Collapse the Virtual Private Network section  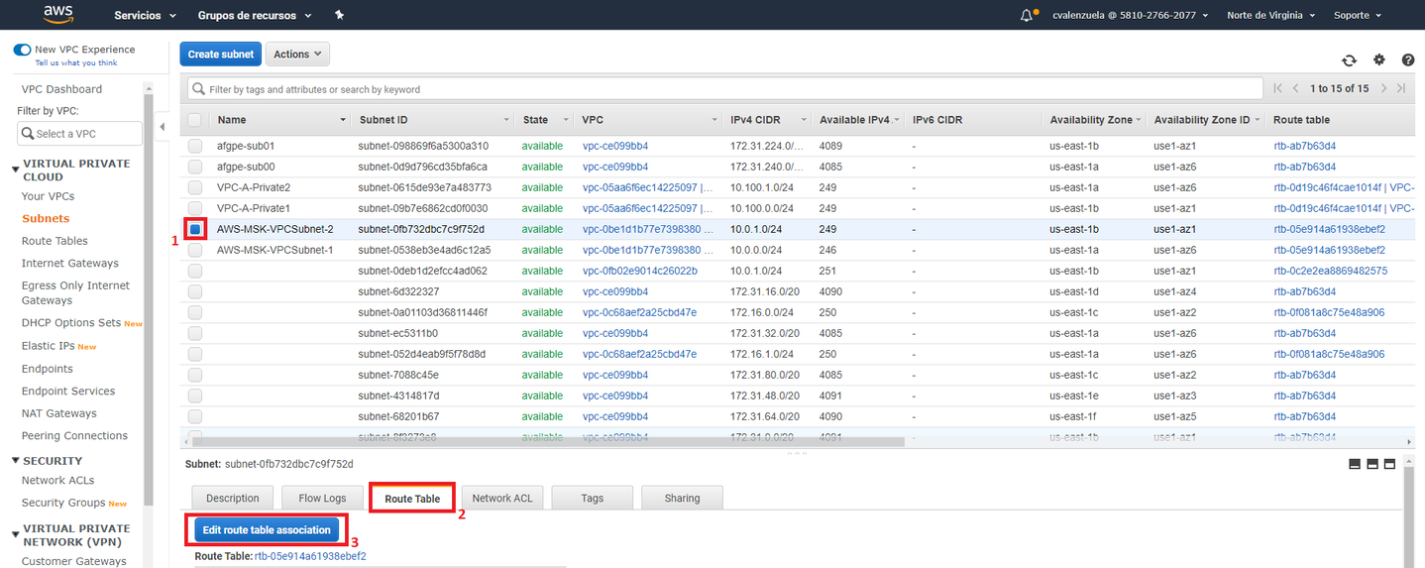pos(16,535)
